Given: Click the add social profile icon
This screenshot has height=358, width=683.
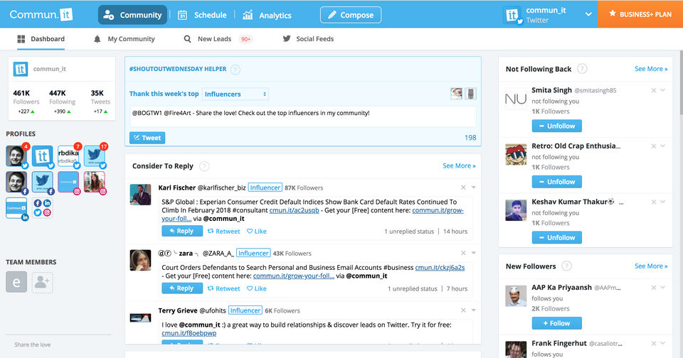Looking at the screenshot, I should click(x=42, y=208).
